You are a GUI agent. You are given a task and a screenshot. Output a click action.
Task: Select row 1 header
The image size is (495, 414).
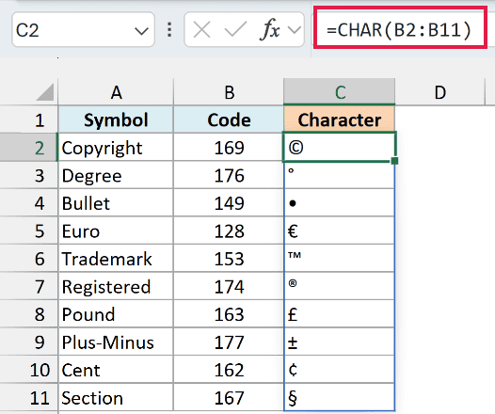pos(29,119)
